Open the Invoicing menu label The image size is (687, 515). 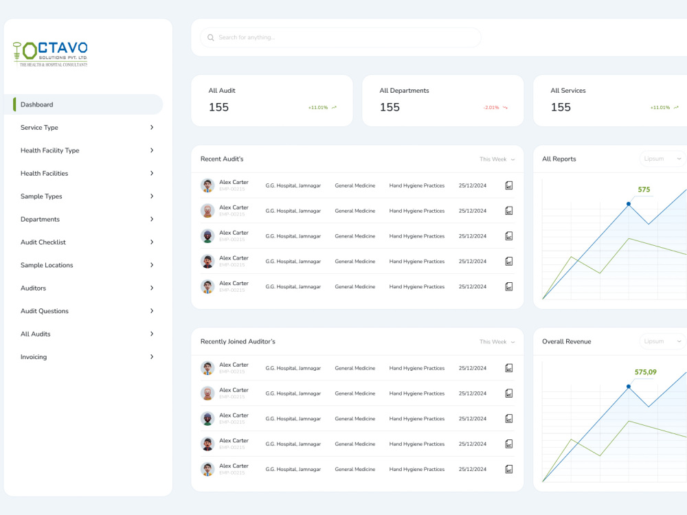point(33,357)
